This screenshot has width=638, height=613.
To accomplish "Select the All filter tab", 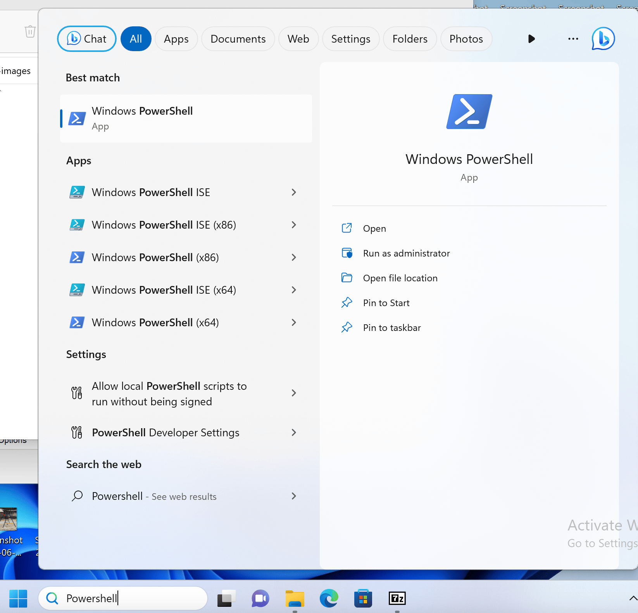I will [x=136, y=39].
